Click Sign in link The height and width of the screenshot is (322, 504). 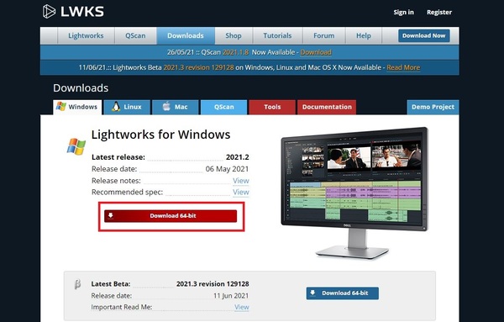click(x=404, y=13)
